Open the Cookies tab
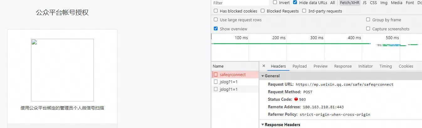 click(x=406, y=66)
